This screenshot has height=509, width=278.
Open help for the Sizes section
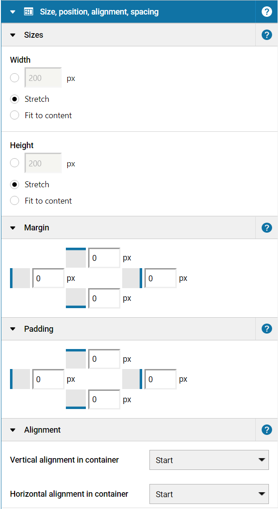coord(267,35)
